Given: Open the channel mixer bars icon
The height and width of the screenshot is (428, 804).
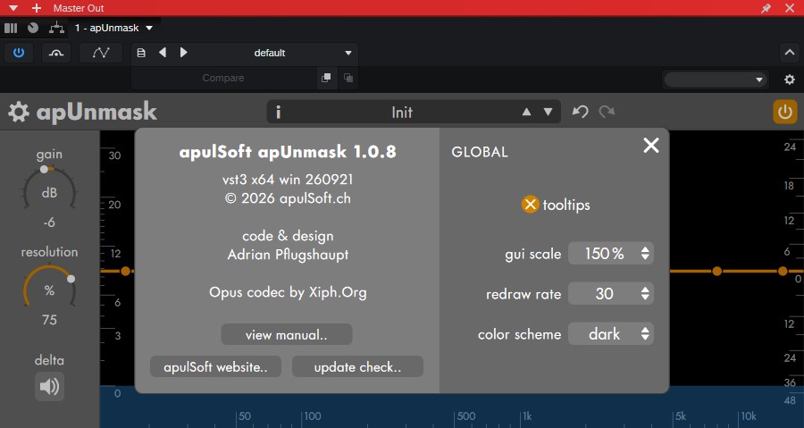Looking at the screenshot, I should 11,28.
